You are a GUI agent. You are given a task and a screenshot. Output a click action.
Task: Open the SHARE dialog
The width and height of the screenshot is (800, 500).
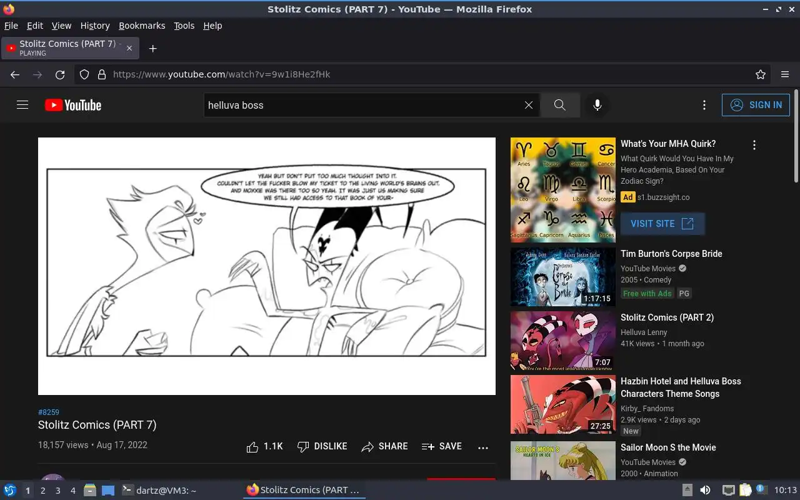pyautogui.click(x=384, y=447)
